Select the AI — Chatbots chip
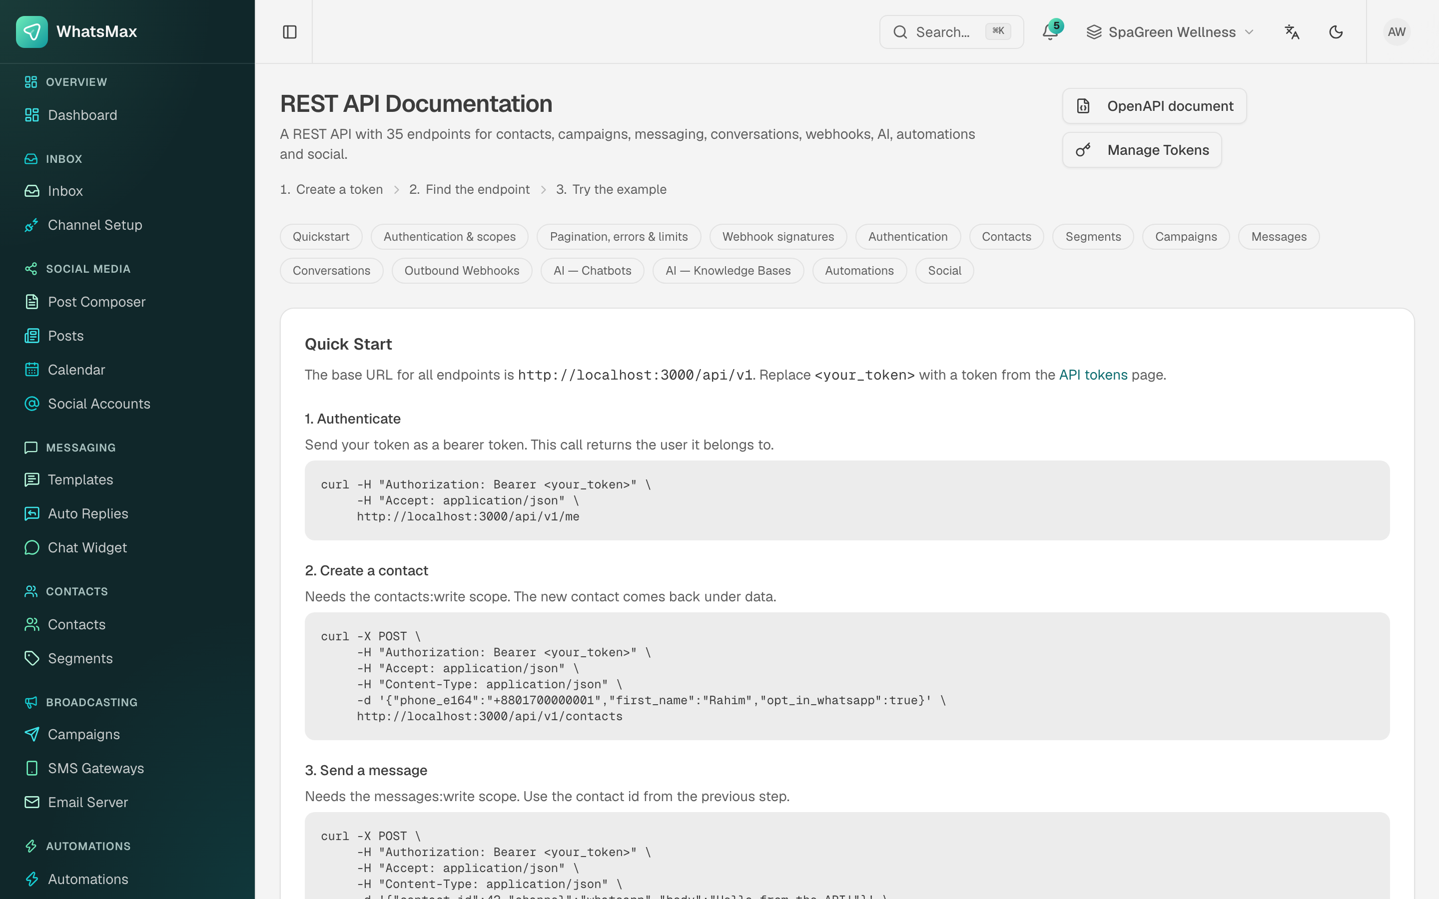1439x899 pixels. pyautogui.click(x=592, y=271)
